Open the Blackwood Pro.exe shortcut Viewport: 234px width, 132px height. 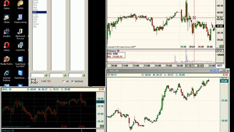20,34
